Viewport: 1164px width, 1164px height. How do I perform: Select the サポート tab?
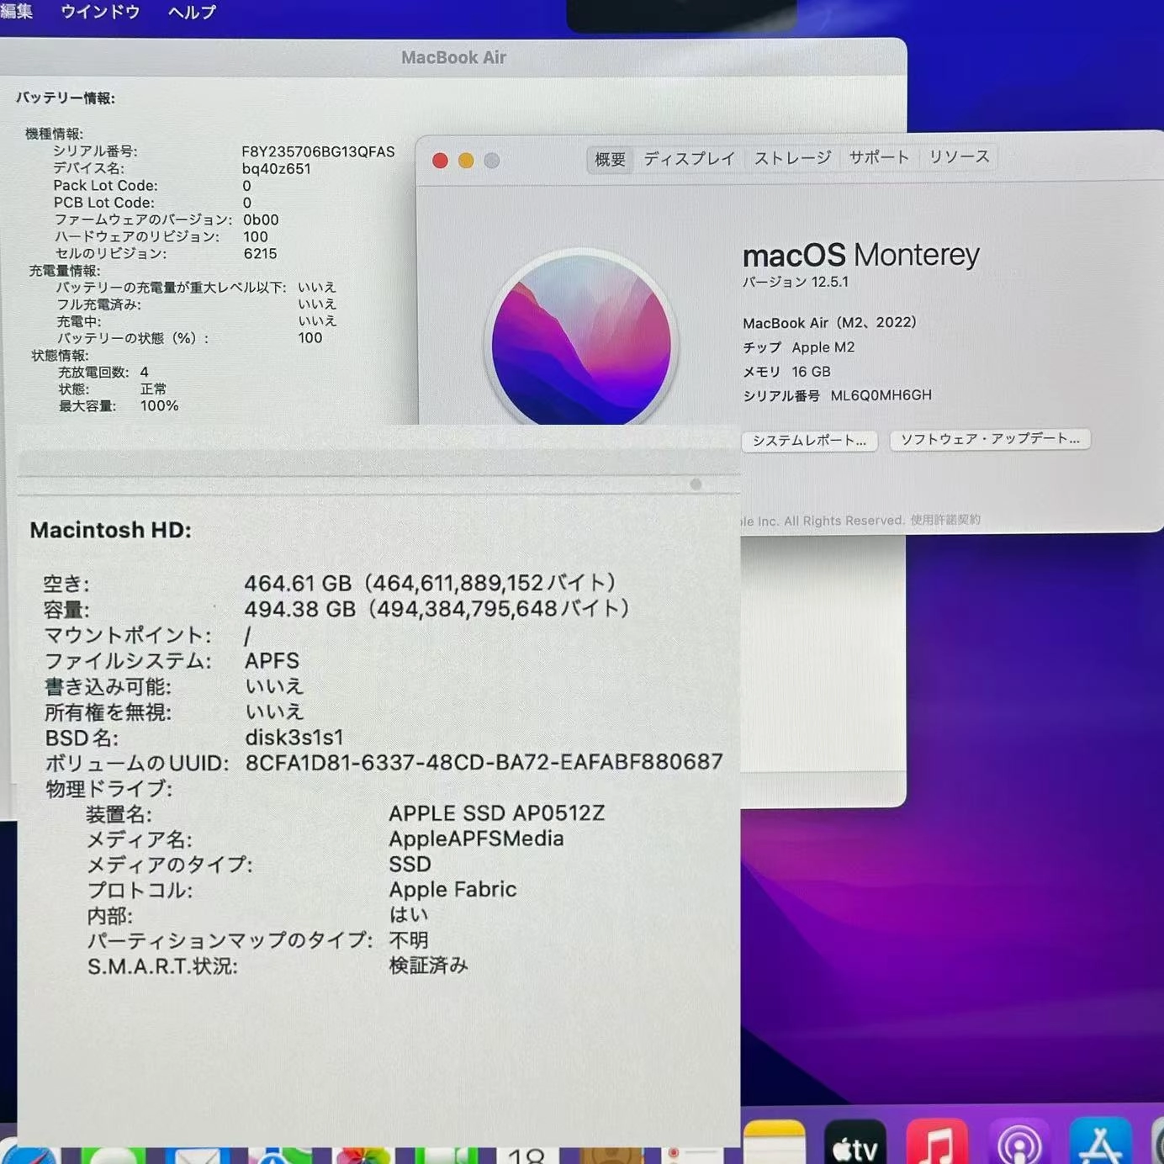pos(878,157)
